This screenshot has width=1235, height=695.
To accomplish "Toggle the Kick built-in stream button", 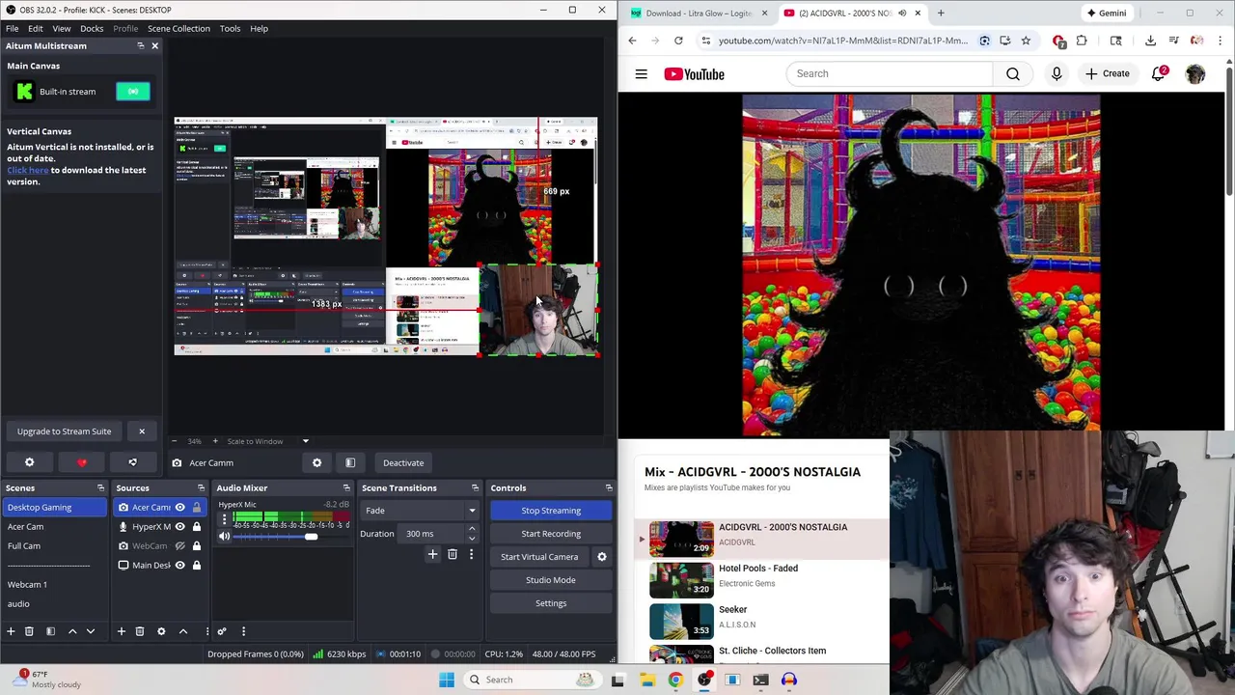I will coord(133,92).
